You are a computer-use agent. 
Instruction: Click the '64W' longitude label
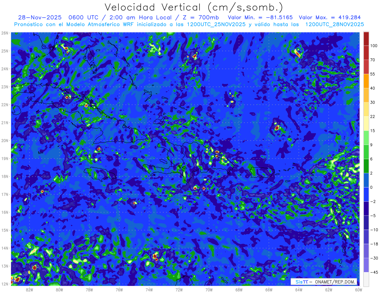coord(299,290)
